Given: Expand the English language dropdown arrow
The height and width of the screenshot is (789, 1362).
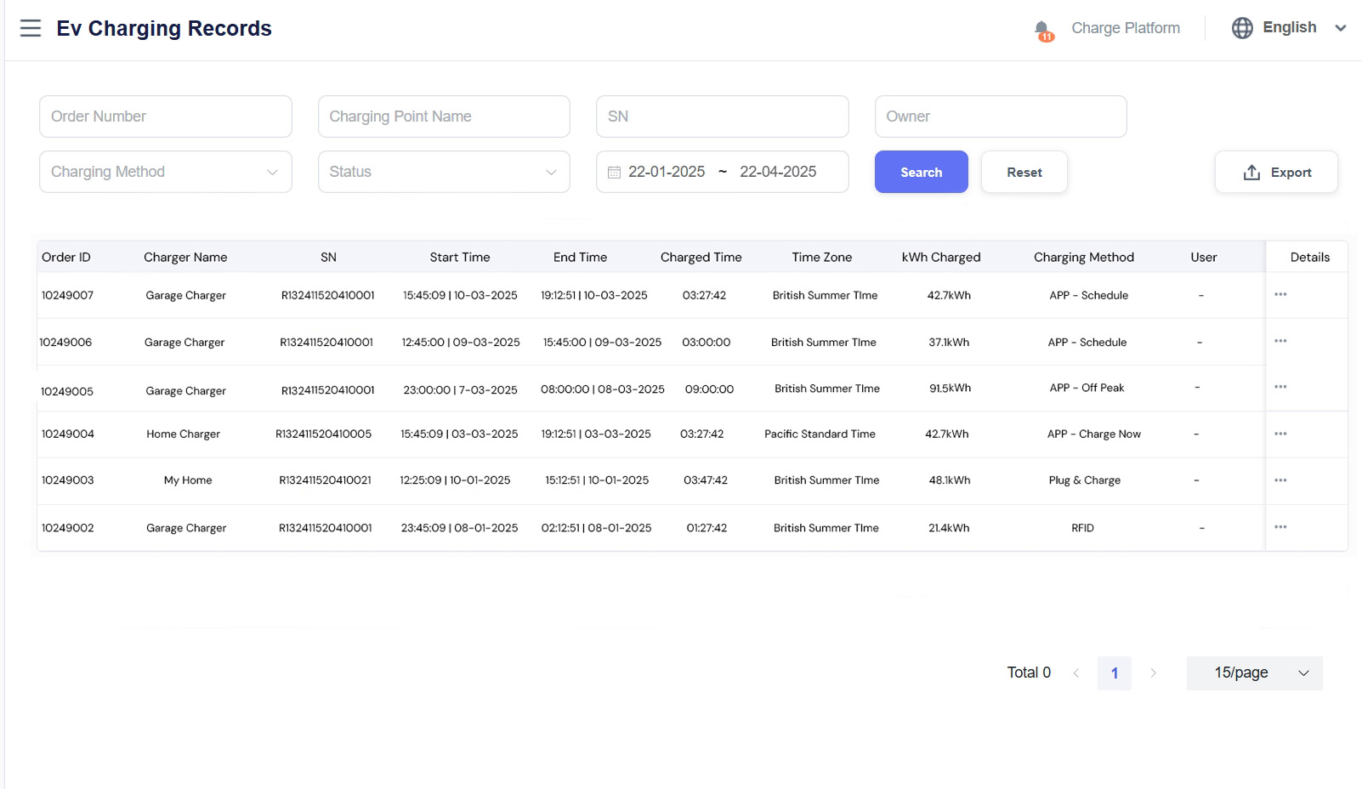Looking at the screenshot, I should (x=1341, y=28).
